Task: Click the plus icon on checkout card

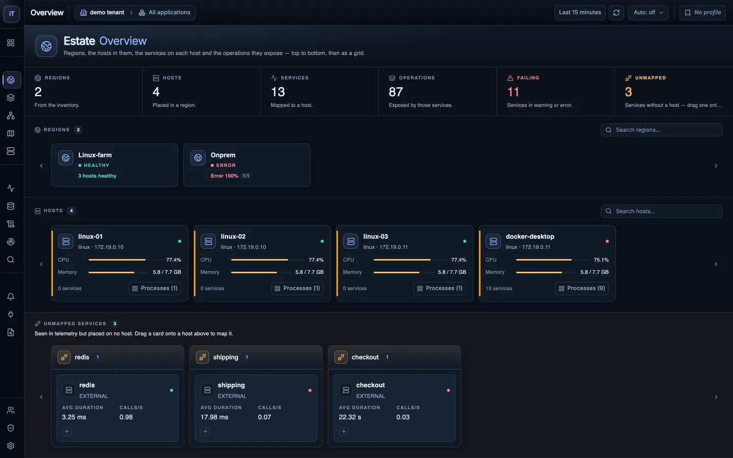Action: tap(344, 432)
